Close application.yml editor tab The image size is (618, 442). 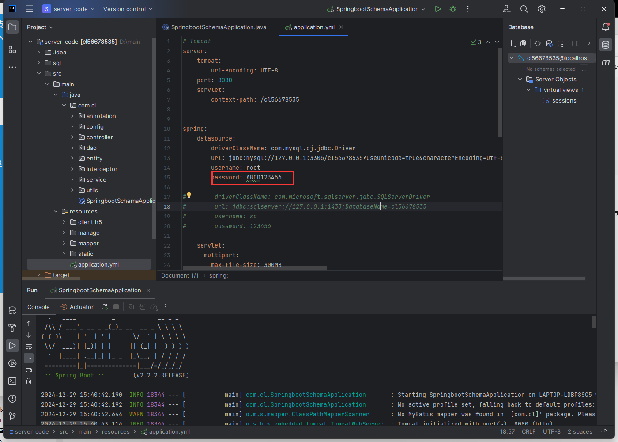point(341,27)
